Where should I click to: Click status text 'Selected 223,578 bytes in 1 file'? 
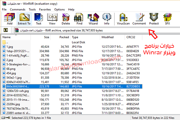[31, 118]
